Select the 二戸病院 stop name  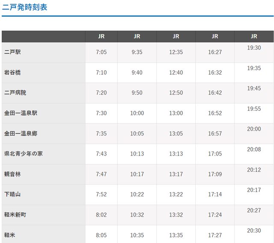(x=15, y=93)
